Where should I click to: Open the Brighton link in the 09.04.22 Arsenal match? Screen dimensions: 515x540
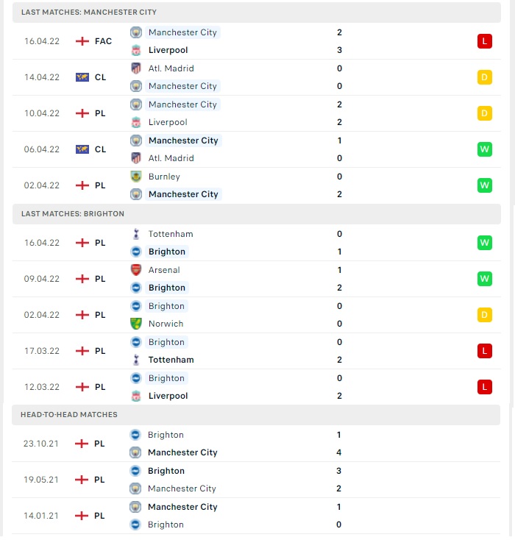click(x=167, y=288)
